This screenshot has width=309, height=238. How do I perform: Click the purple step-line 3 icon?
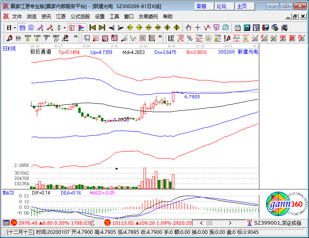pyautogui.click(x=41, y=28)
